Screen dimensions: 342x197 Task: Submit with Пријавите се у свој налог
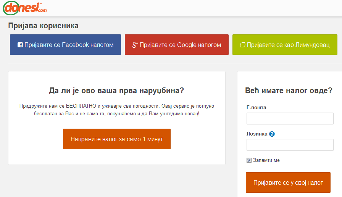tap(288, 182)
